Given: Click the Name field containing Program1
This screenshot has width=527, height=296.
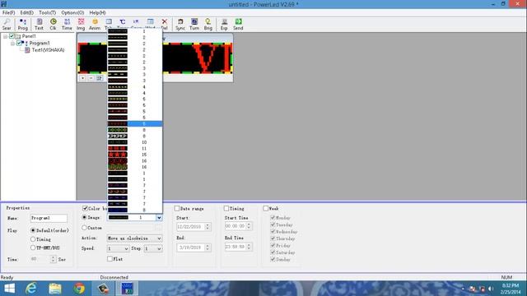Looking at the screenshot, I should [x=49, y=218].
